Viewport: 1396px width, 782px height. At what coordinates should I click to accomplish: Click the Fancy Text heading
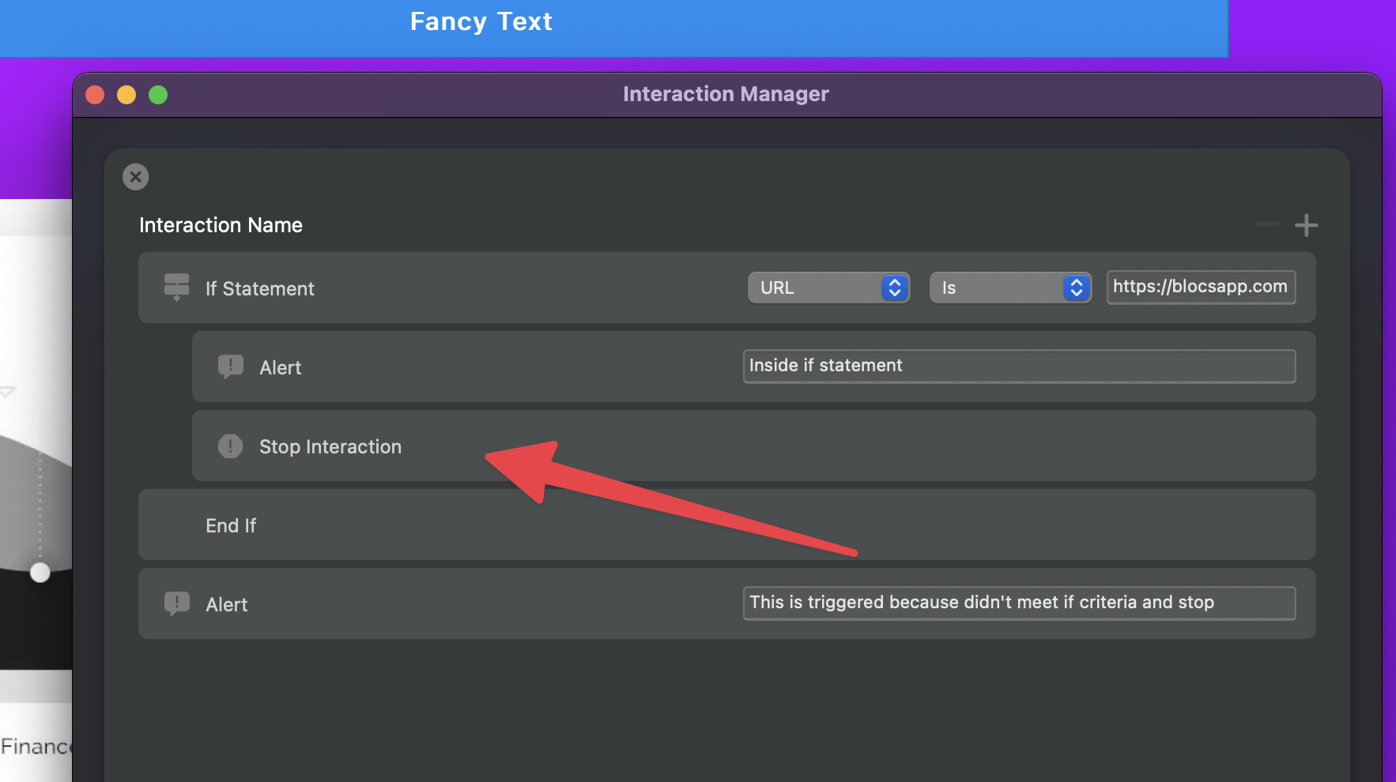click(481, 21)
